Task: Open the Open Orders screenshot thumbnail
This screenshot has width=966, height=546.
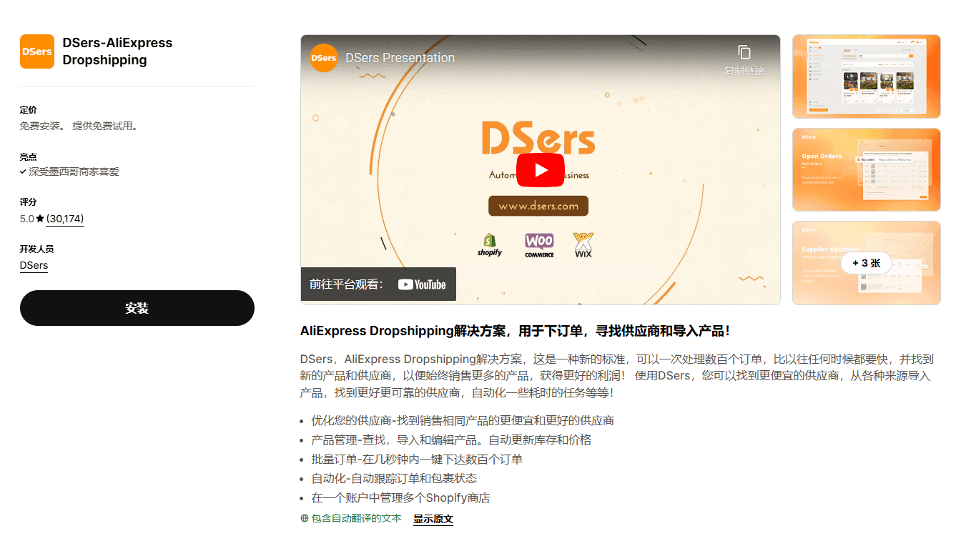Action: coord(867,170)
